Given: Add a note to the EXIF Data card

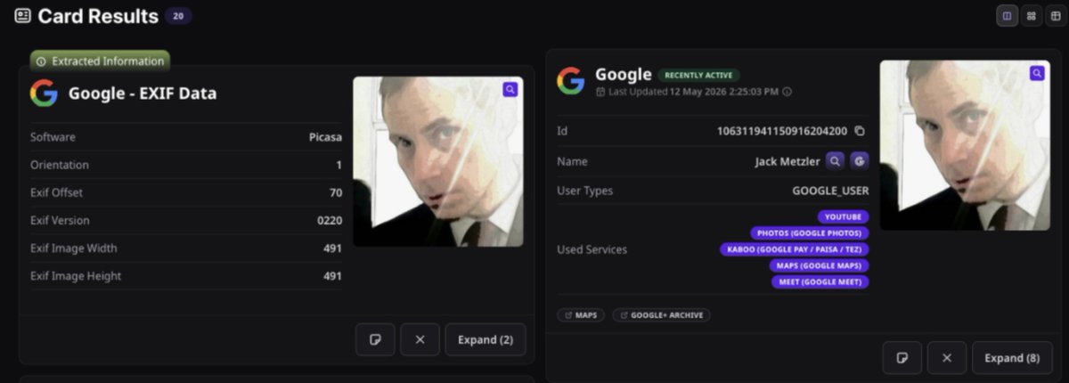Looking at the screenshot, I should coord(375,339).
